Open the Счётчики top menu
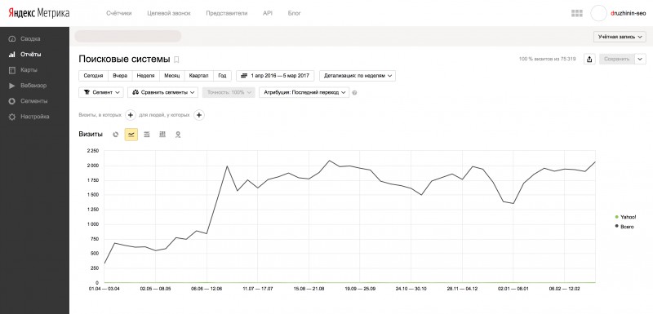 point(118,13)
